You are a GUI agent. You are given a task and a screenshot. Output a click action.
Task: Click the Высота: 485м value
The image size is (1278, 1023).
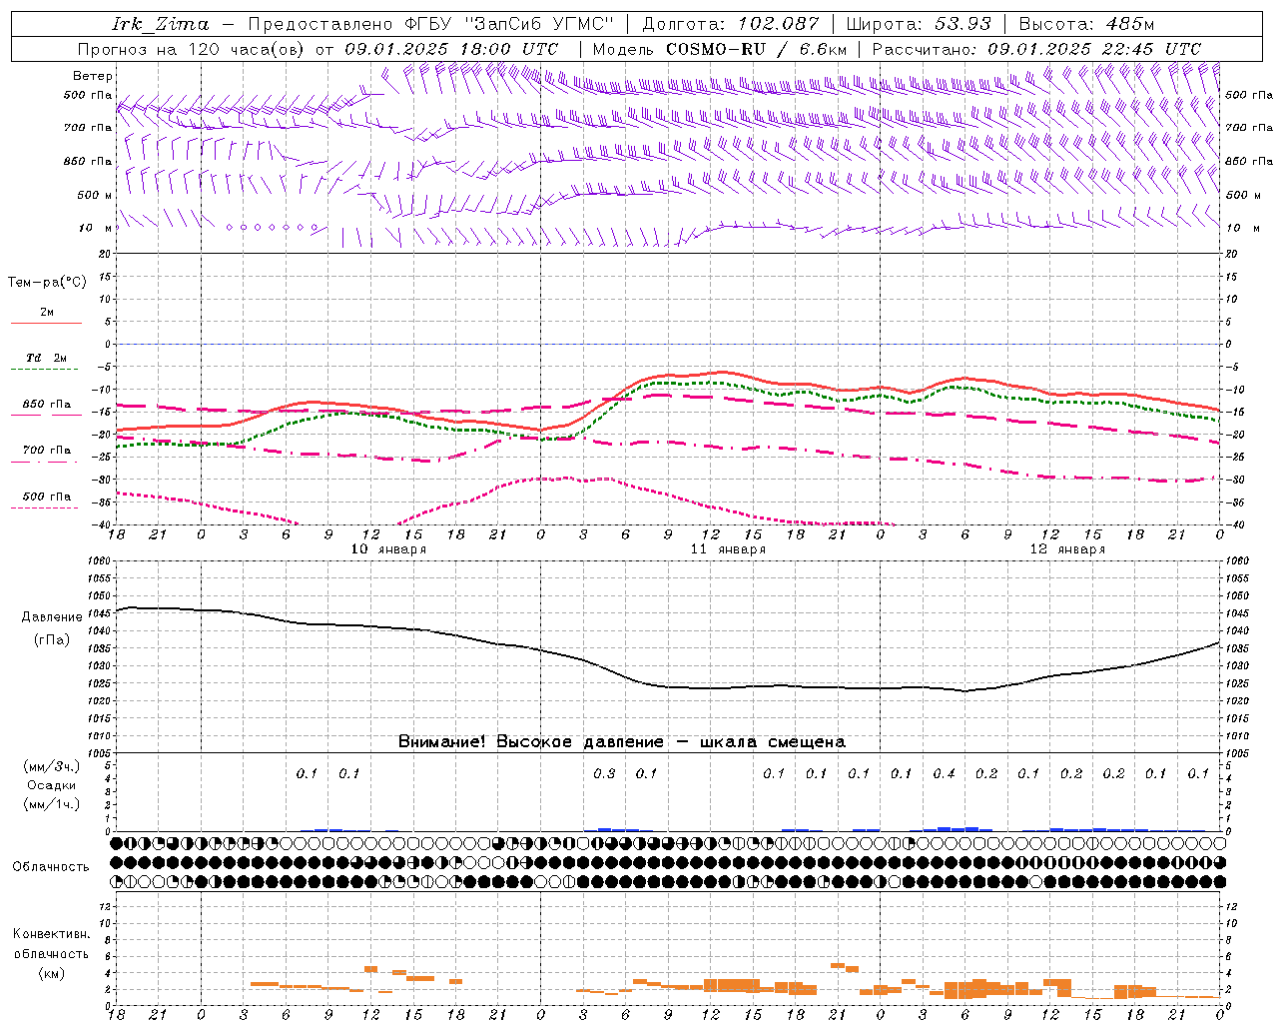pos(1086,24)
